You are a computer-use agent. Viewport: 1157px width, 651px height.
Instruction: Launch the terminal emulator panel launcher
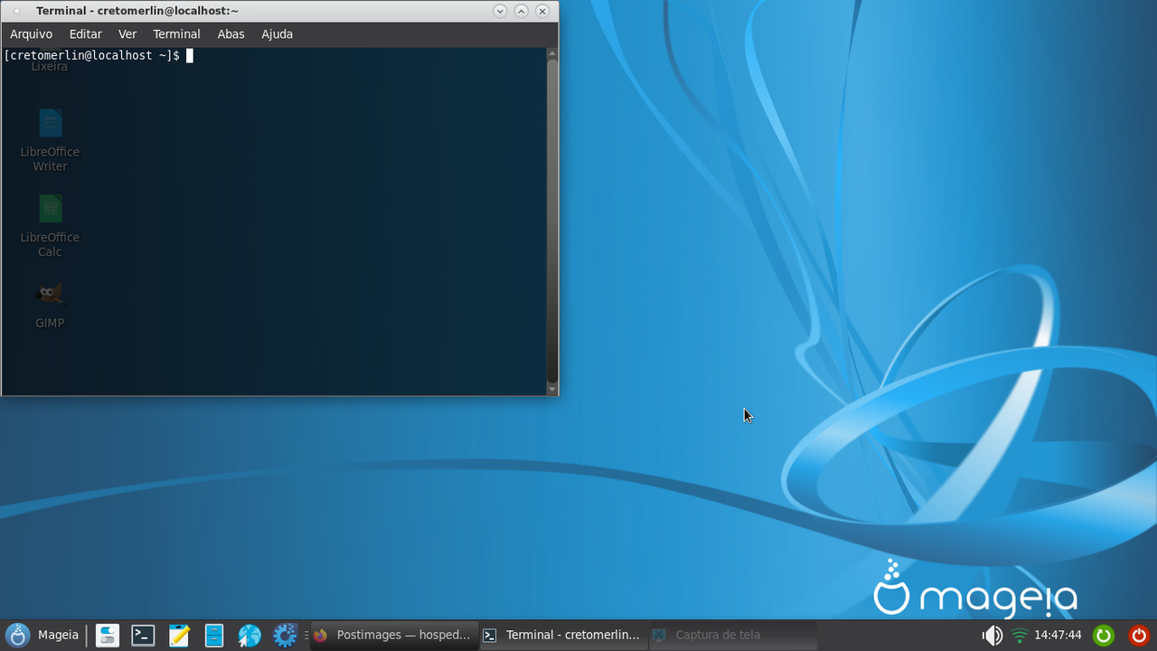point(143,636)
